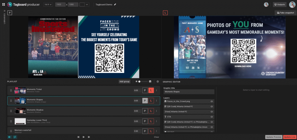Open the background color swatch dropdown
The height and width of the screenshot is (140, 297).
coord(84,5)
